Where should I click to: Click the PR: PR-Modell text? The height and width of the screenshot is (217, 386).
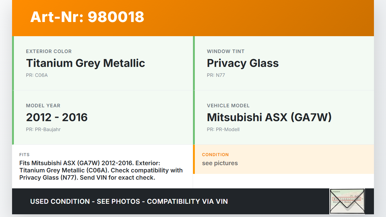click(223, 130)
